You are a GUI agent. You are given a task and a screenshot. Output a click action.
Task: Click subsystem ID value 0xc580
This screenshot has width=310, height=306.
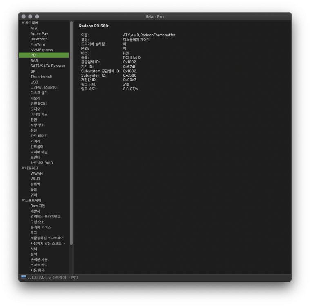129,75
